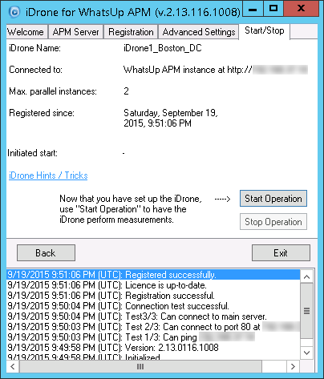The width and height of the screenshot is (324, 379).
Task: Maximize the iDrone window
Action: point(273,9)
